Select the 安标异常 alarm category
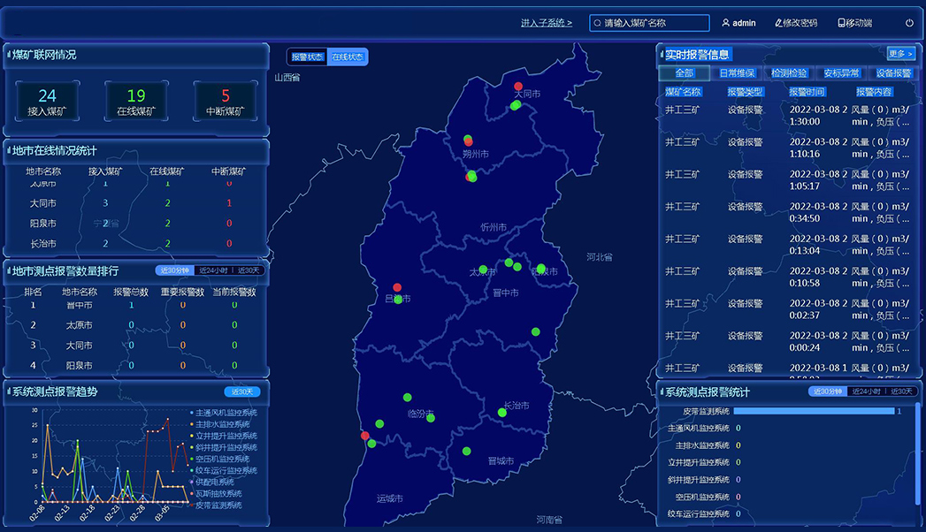Image resolution: width=926 pixels, height=532 pixels. click(x=840, y=72)
